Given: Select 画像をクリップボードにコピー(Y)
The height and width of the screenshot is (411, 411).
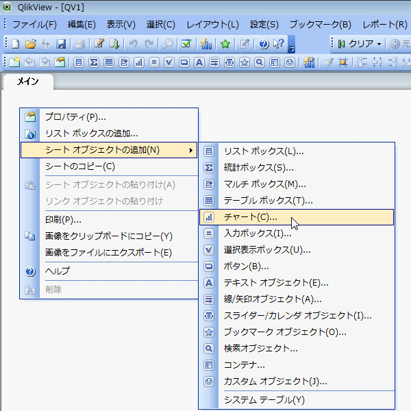Looking at the screenshot, I should [109, 236].
